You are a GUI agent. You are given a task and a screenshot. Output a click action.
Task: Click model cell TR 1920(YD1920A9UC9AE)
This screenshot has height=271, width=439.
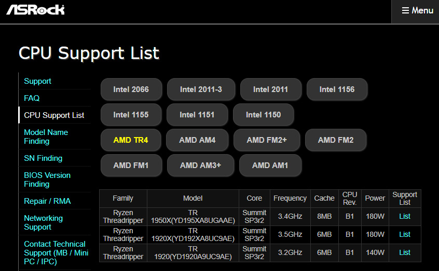193,253
